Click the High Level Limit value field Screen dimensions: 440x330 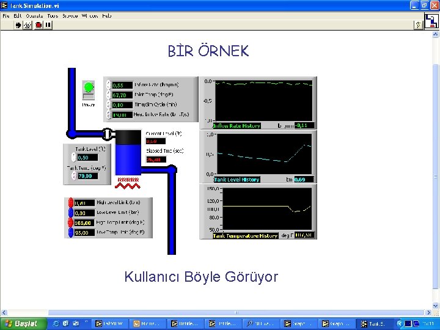[84, 203]
